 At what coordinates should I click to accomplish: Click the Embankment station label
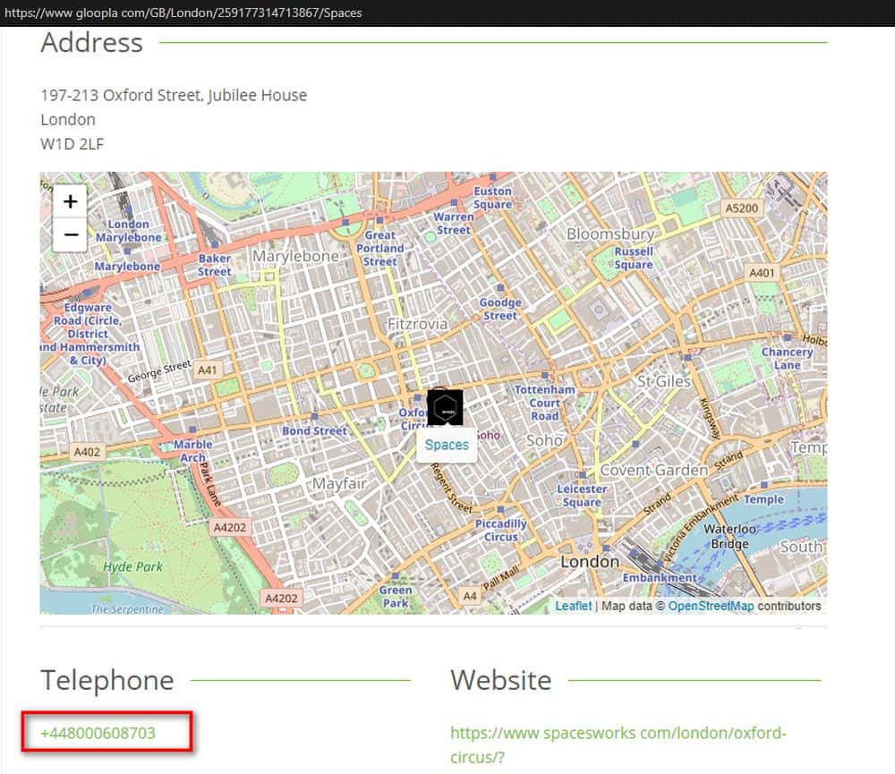pos(660,577)
